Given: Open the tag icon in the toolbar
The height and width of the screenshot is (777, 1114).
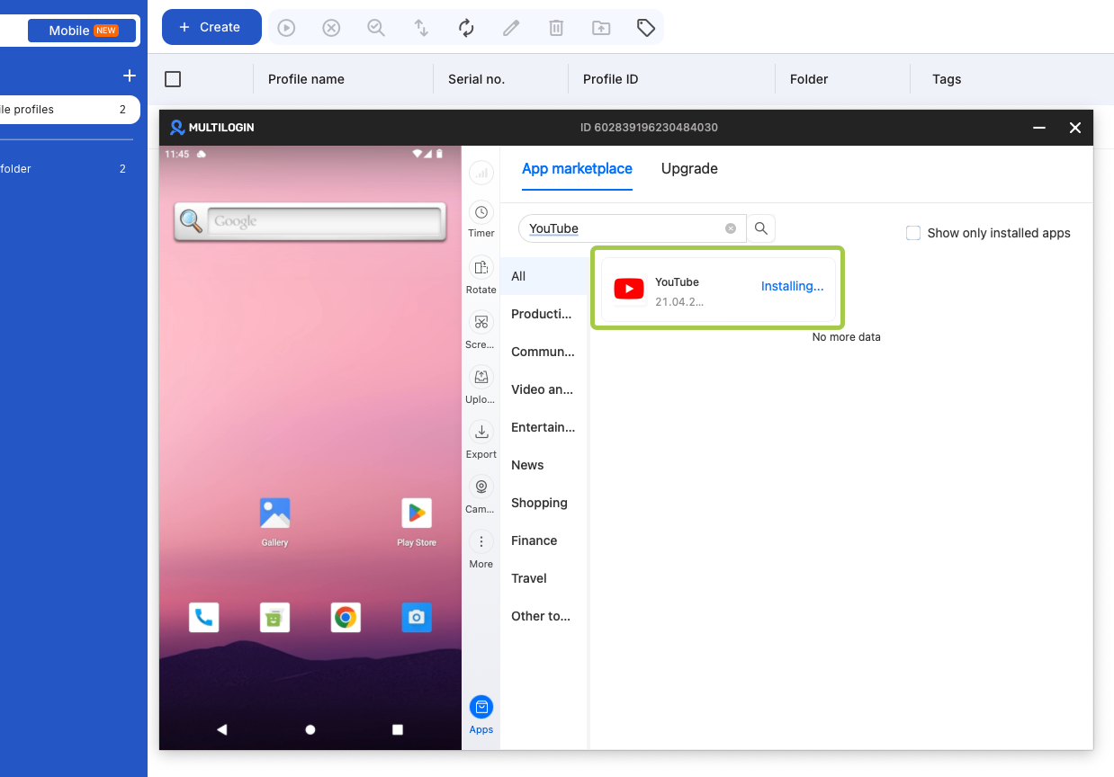Looking at the screenshot, I should tap(646, 27).
